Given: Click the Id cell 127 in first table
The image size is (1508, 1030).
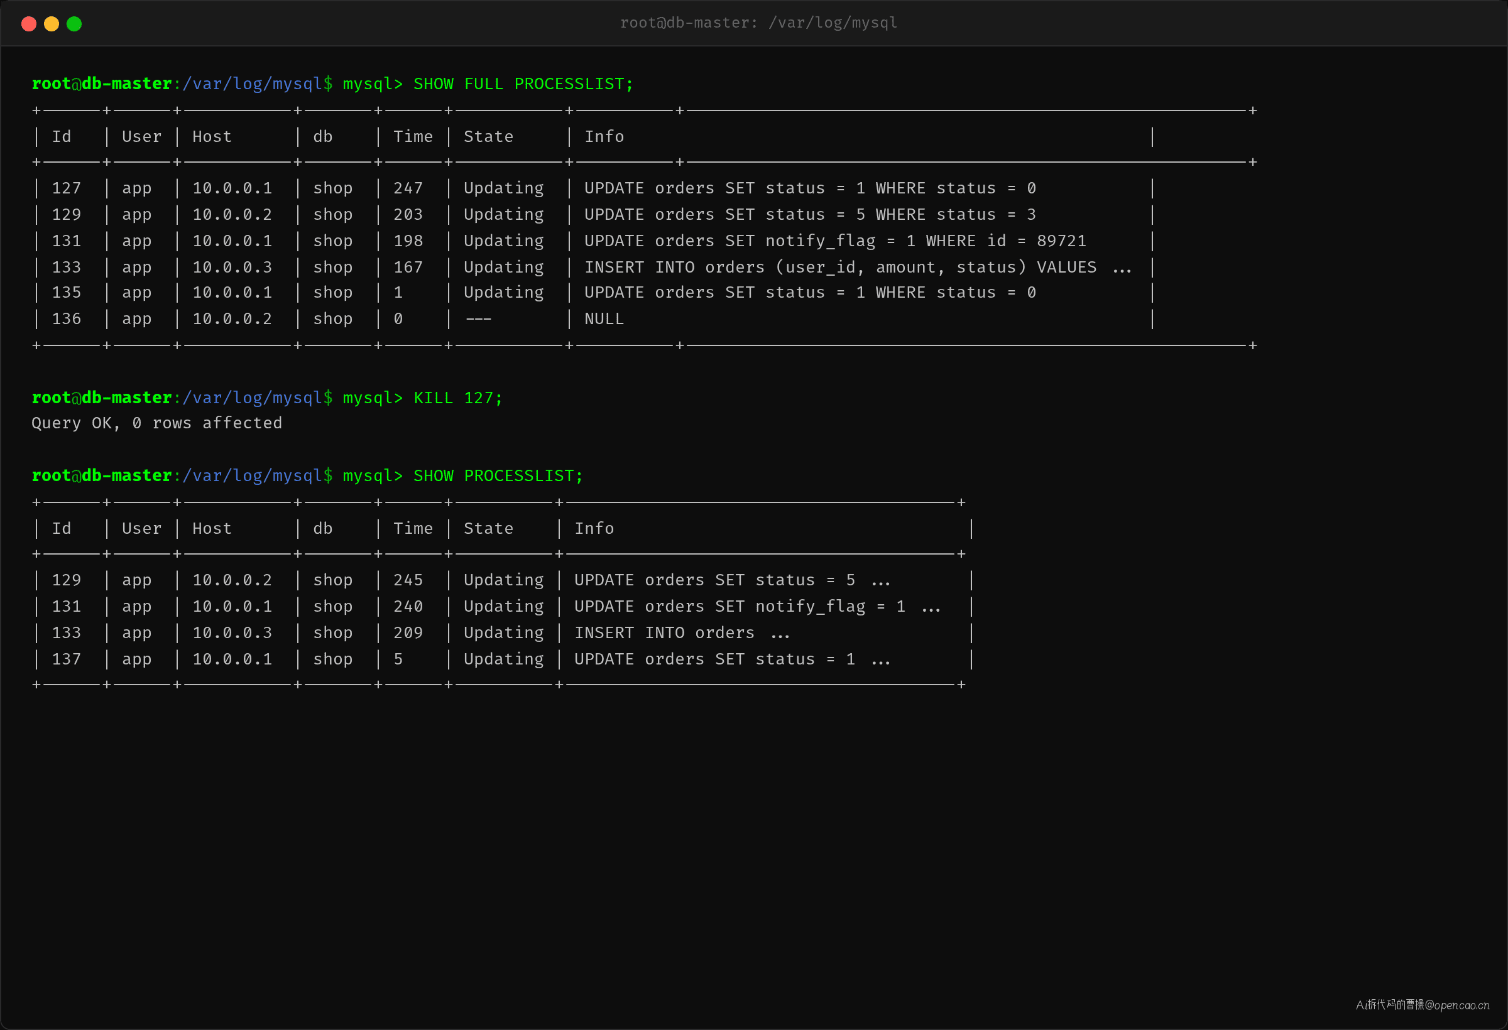Looking at the screenshot, I should (66, 189).
